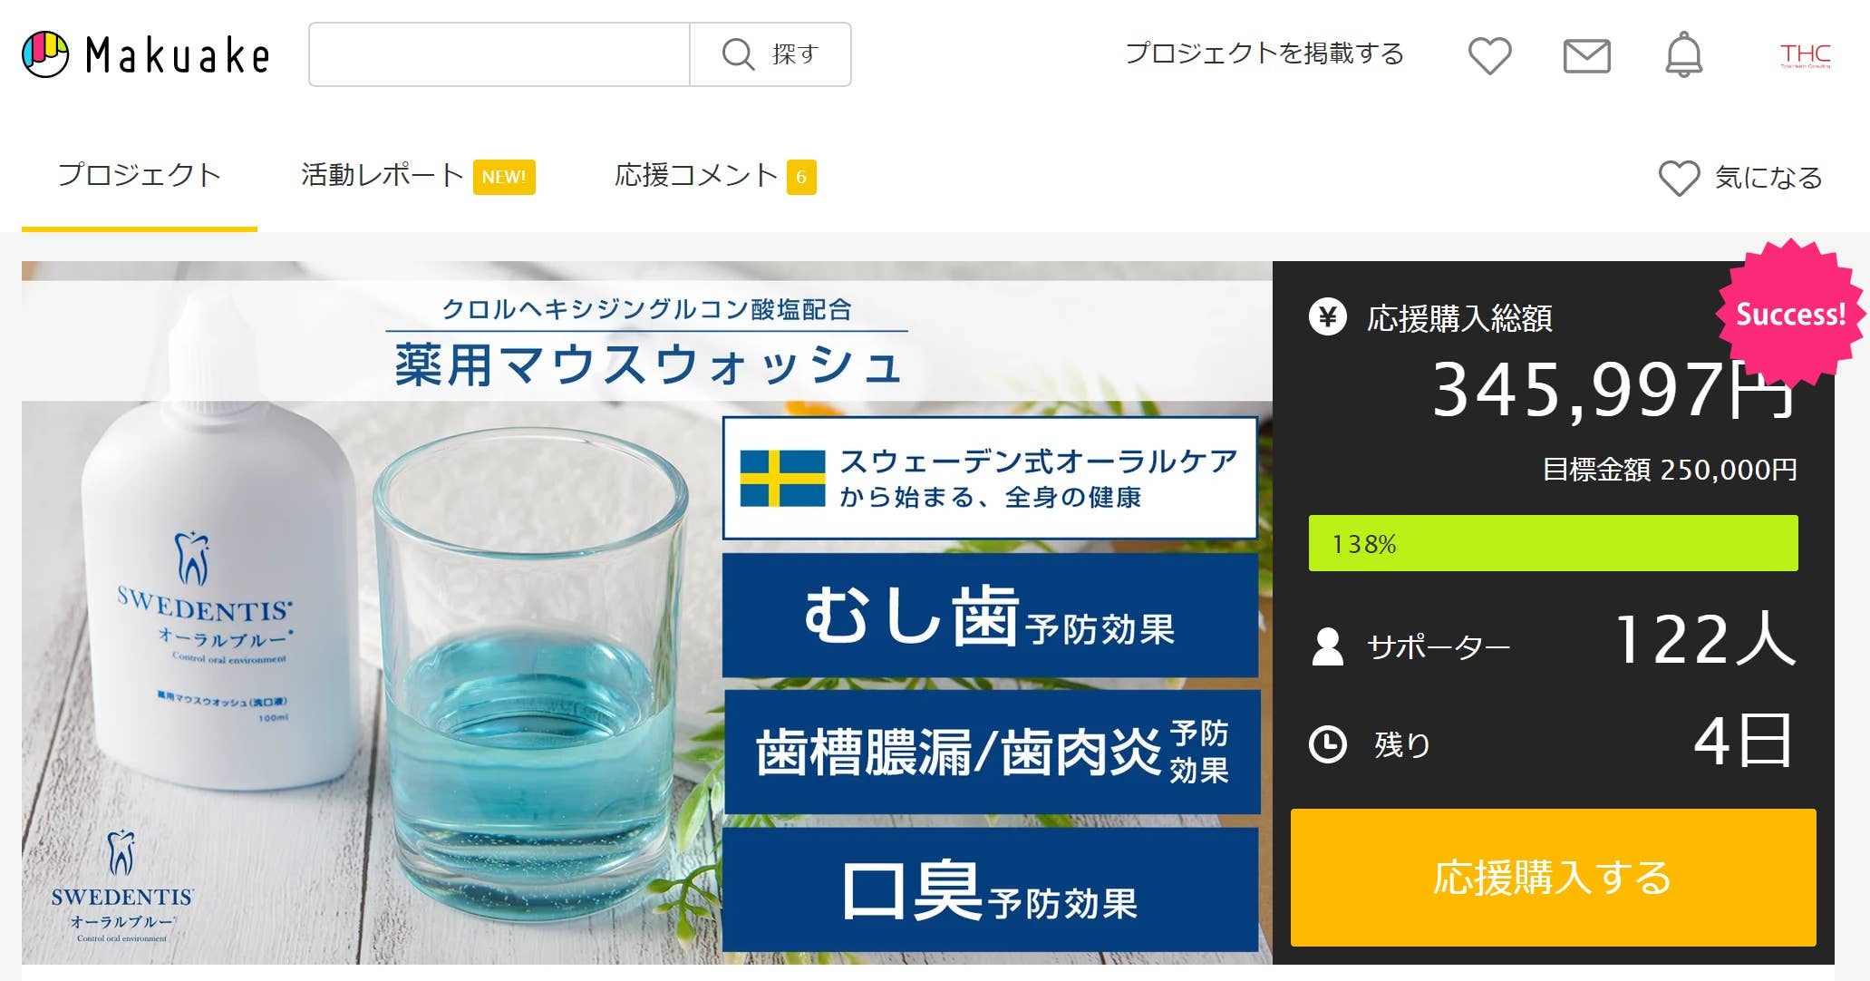Click プロジェクトを掲載する link
The image size is (1870, 981).
pyautogui.click(x=1264, y=53)
